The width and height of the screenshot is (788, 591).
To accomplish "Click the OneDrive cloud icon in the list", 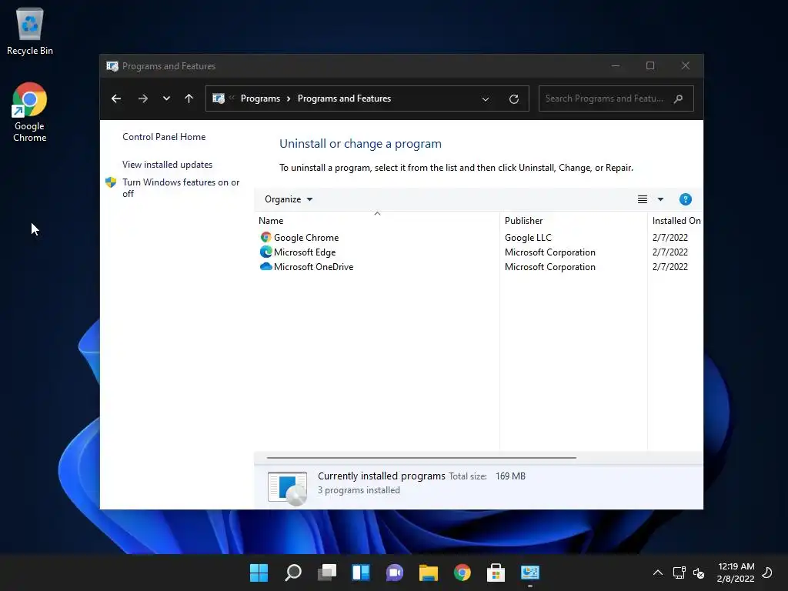I will point(265,266).
